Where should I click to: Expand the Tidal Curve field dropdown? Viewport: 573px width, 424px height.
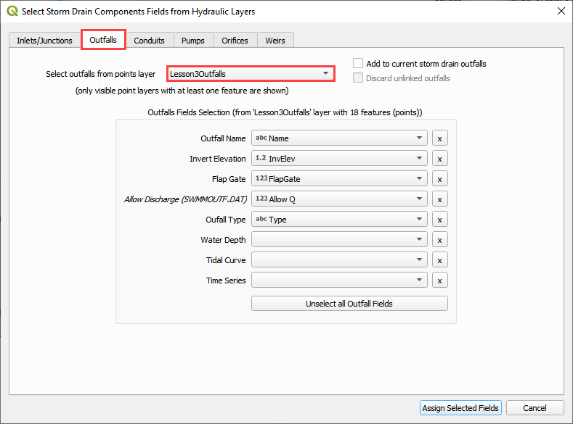[x=339, y=260]
